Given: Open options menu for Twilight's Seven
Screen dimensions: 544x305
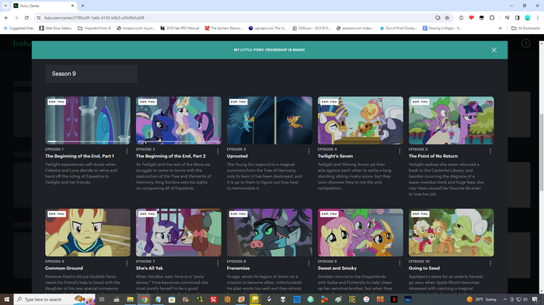Looking at the screenshot, I should [x=399, y=151].
